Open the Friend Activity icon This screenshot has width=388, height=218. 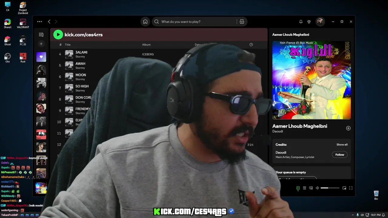pyautogui.click(x=309, y=22)
